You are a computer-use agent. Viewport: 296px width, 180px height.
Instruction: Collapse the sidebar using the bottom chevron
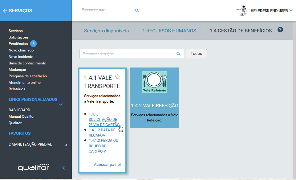64,168
